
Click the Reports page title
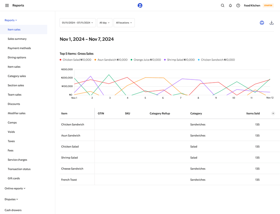tap(18, 5)
